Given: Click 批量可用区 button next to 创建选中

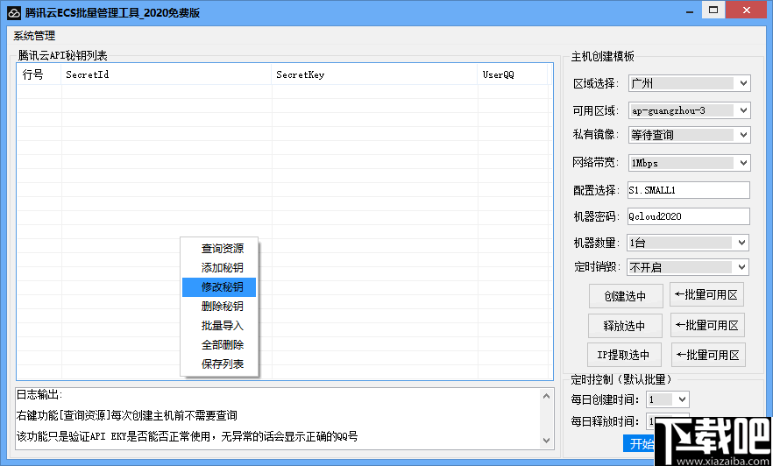Looking at the screenshot, I should pyautogui.click(x=706, y=294).
